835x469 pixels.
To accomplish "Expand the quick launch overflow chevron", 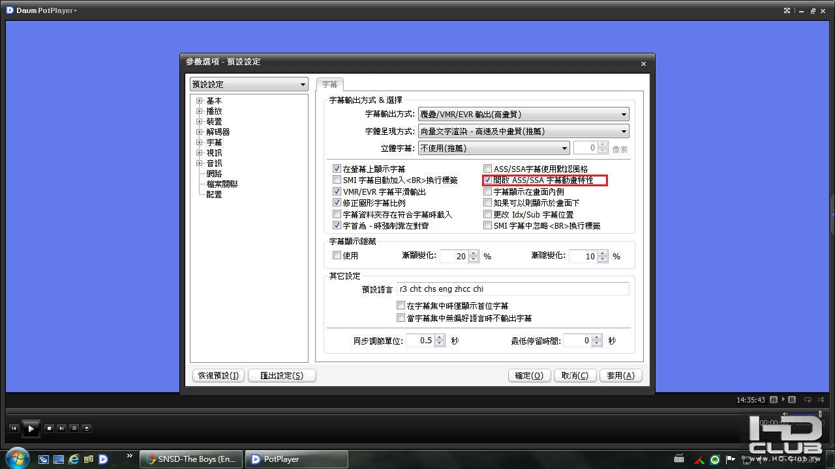I will click(129, 455).
